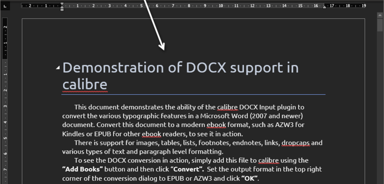The width and height of the screenshot is (384, 184).
Task: Collapse the 'Demonstration of DOCX support' heading
Action: [58, 68]
